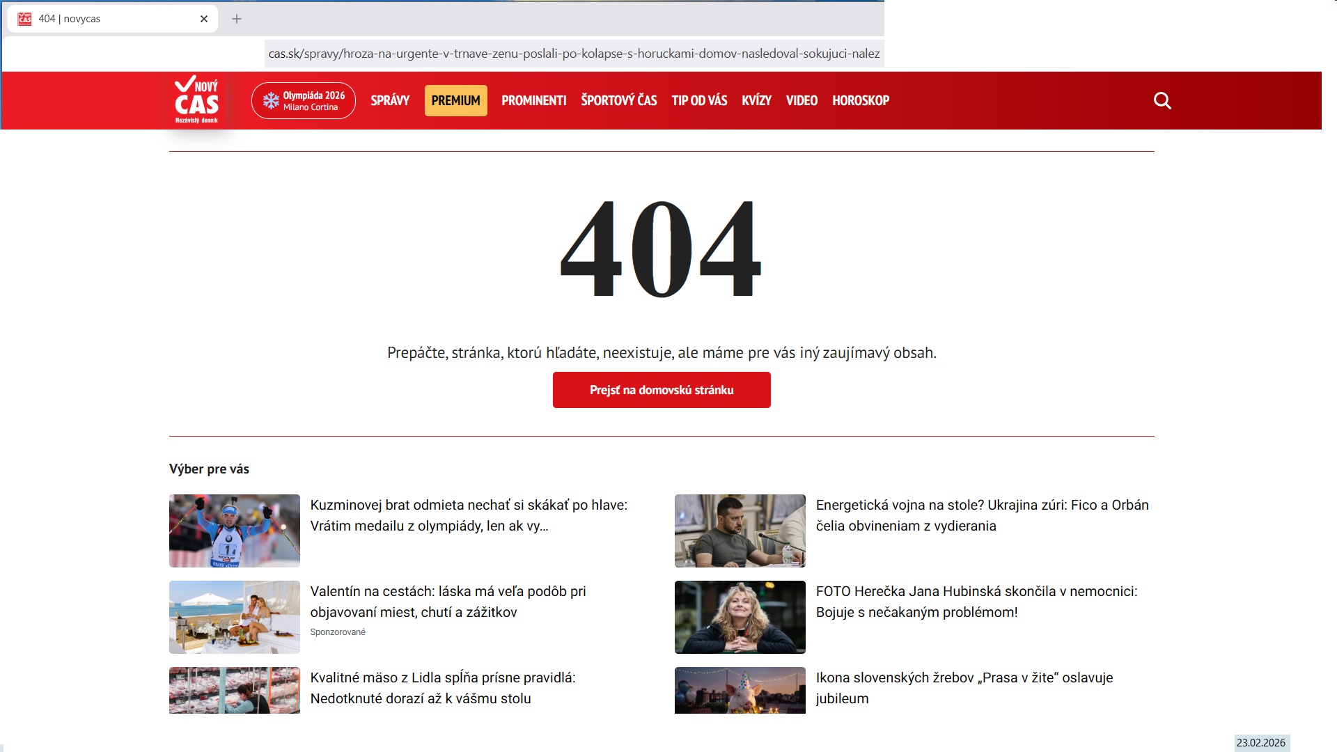This screenshot has width=1337, height=752.
Task: Open Energetická vojna article headline
Action: 982,515
